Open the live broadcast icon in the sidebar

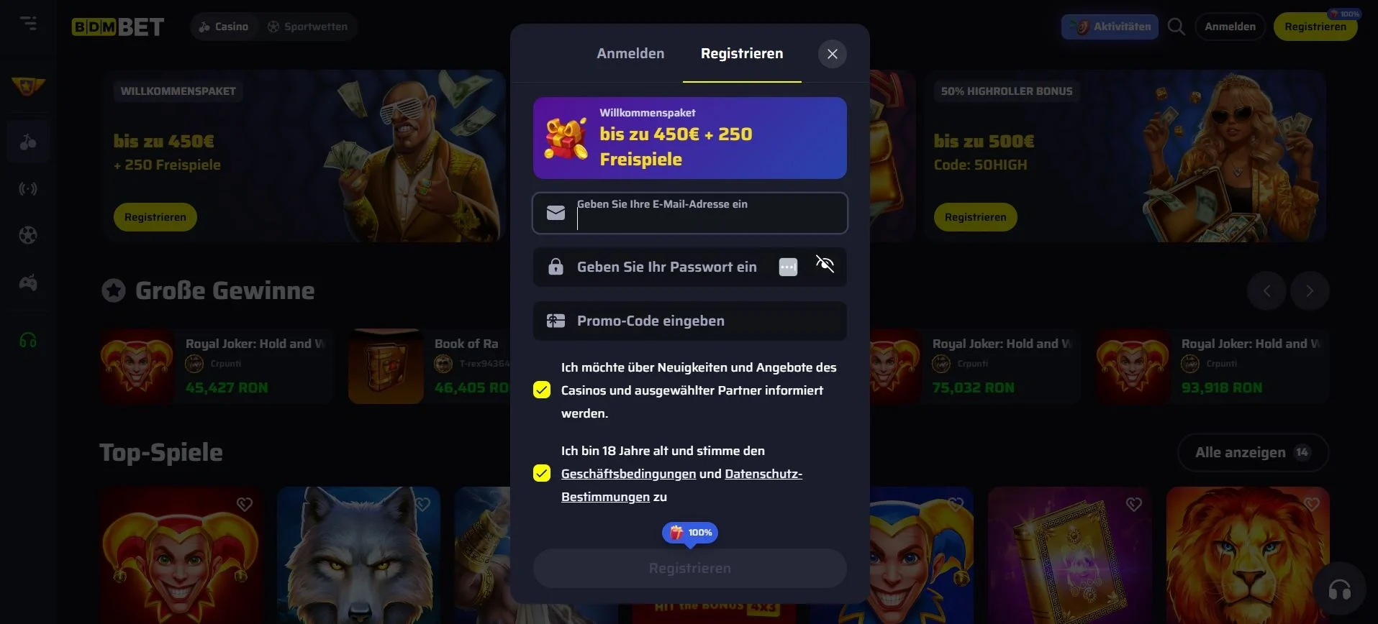pos(28,189)
